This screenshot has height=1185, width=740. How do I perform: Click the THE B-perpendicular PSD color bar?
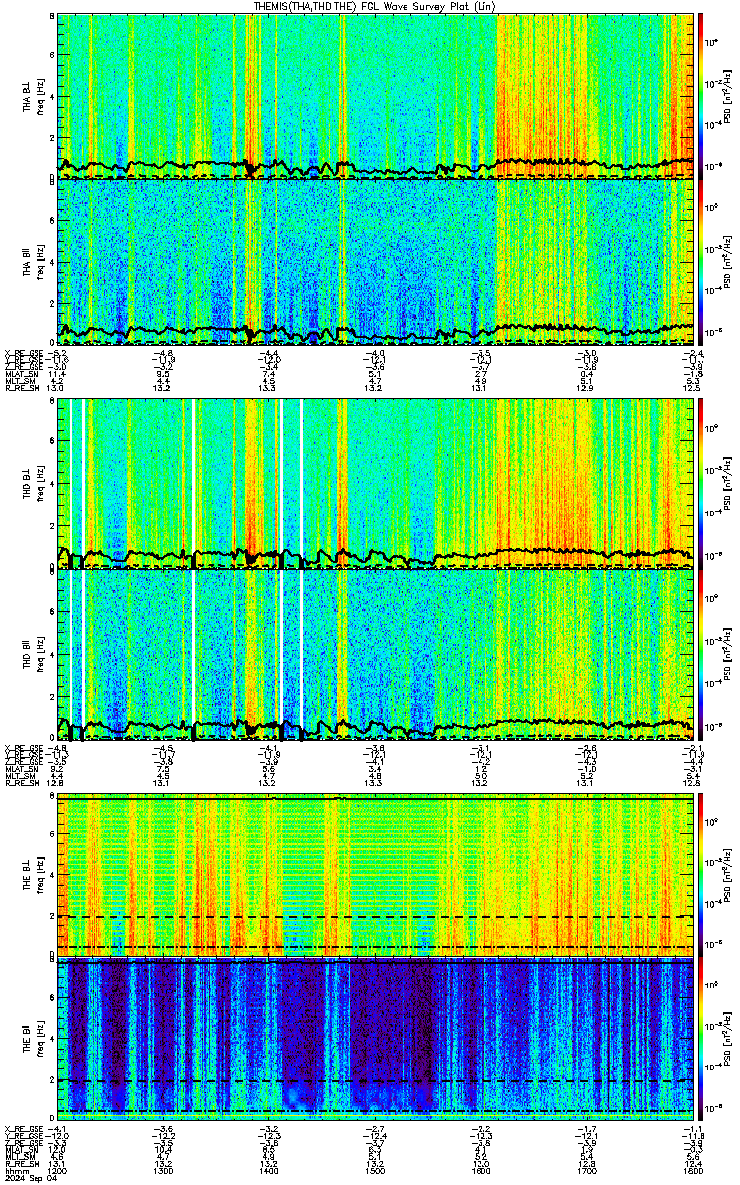click(x=700, y=875)
